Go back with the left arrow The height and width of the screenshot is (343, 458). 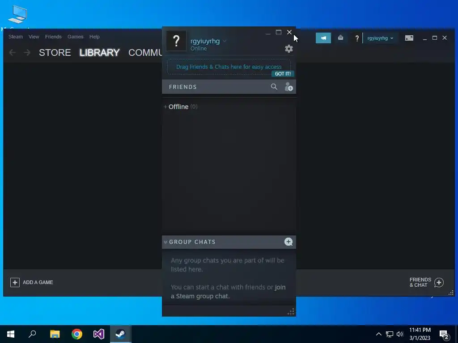[12, 53]
